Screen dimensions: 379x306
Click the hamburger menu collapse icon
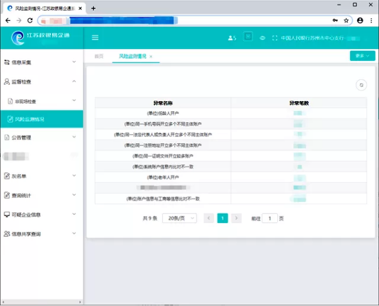96,38
